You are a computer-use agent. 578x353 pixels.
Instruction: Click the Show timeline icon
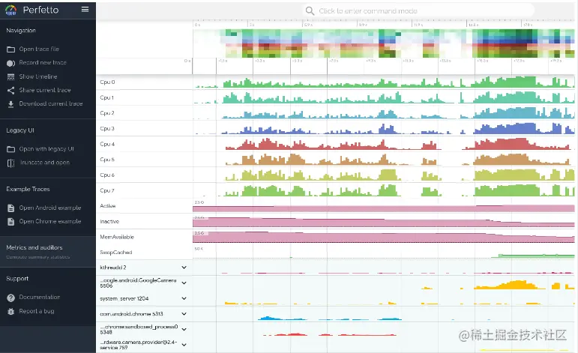coord(10,76)
